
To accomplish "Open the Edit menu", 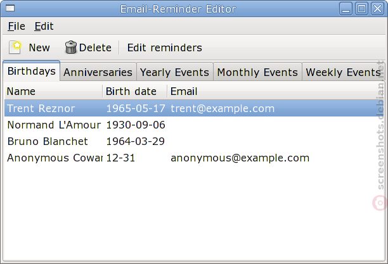I will pyautogui.click(x=44, y=26).
